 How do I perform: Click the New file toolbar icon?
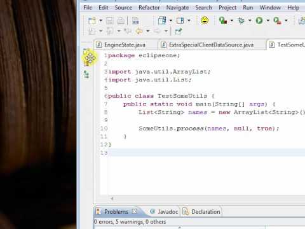[92, 21]
